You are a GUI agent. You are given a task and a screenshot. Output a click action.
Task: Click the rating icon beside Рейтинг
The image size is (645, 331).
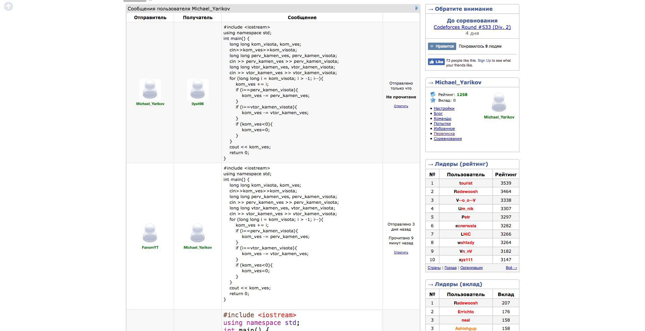point(433,94)
